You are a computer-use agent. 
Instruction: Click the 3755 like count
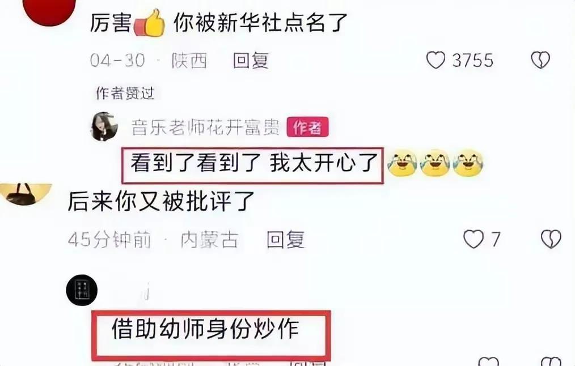473,61
